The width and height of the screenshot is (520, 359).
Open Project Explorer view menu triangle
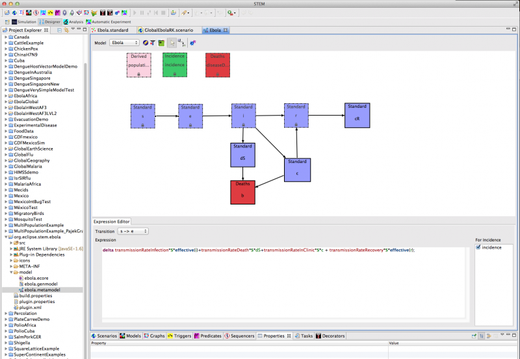coord(73,29)
